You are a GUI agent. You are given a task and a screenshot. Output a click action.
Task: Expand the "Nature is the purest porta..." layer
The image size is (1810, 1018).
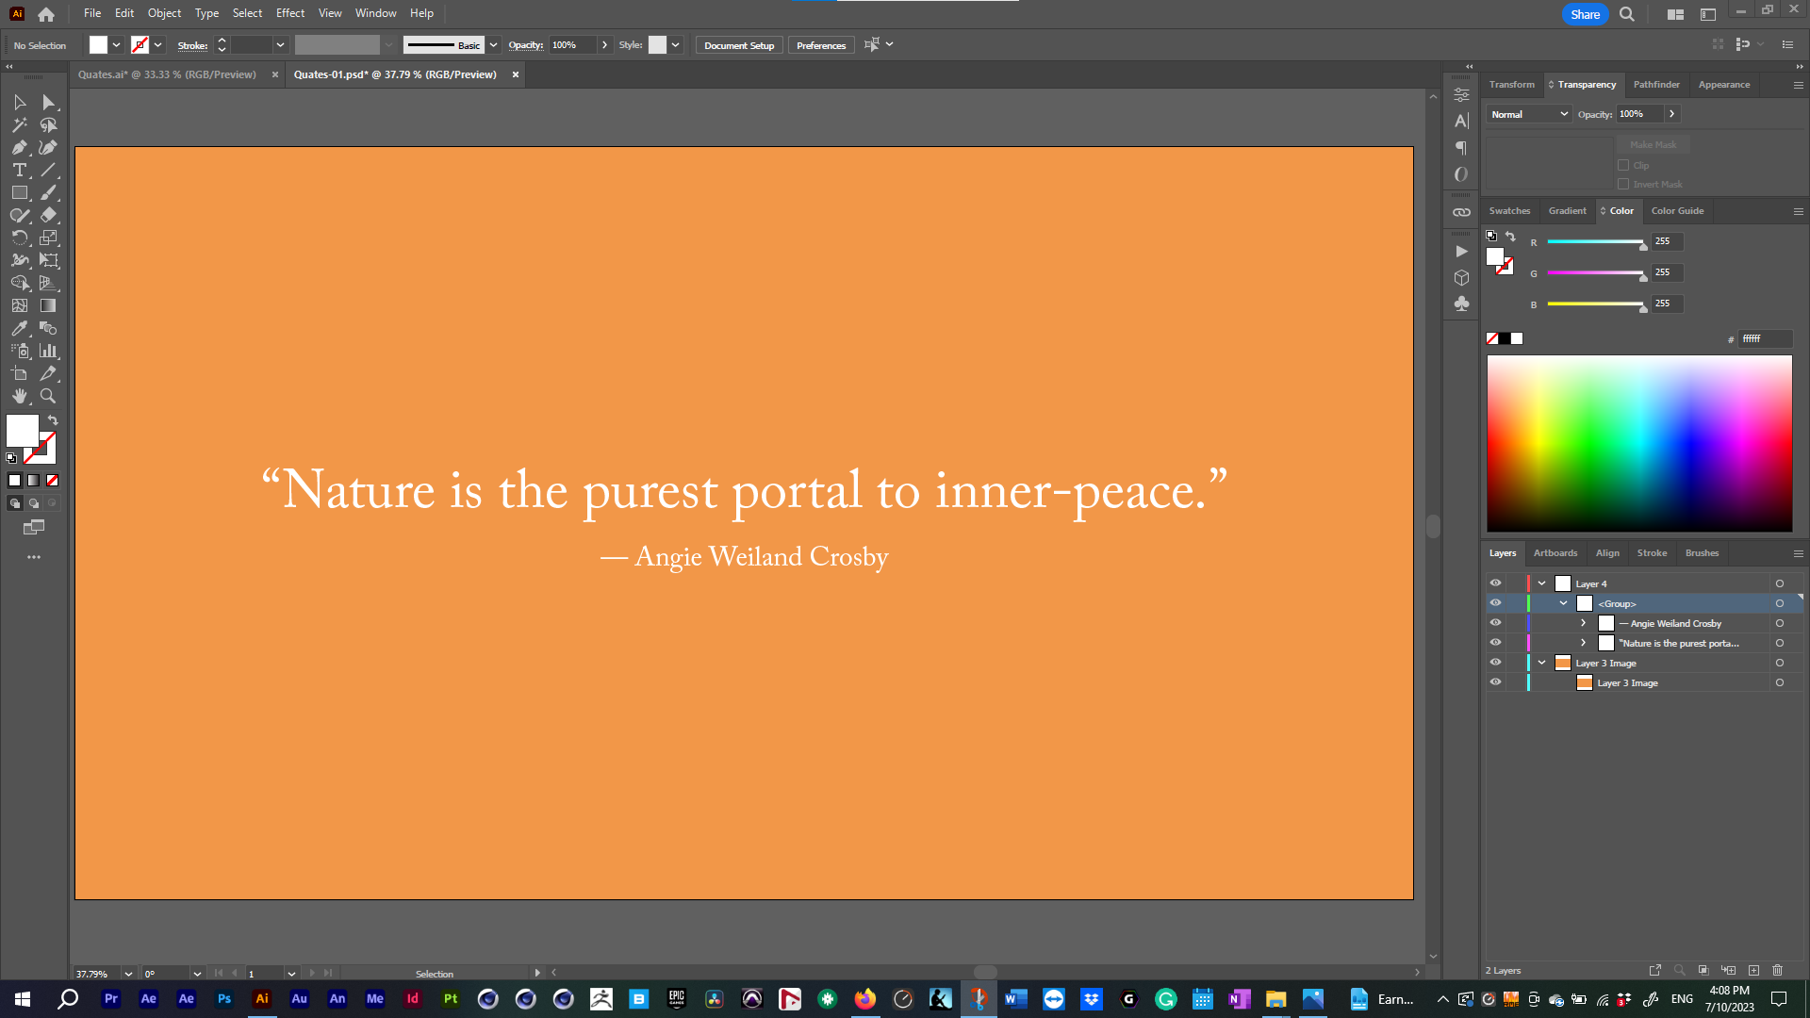[1583, 642]
